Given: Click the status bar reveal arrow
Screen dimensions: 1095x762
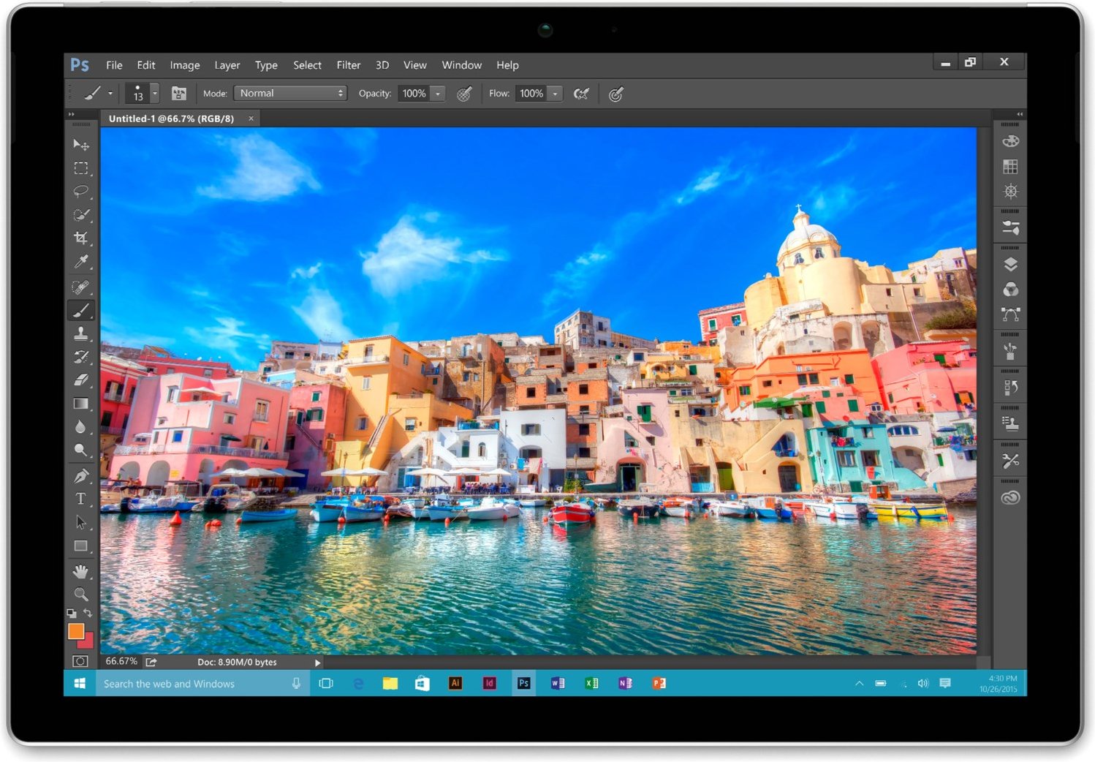Looking at the screenshot, I should (x=317, y=662).
